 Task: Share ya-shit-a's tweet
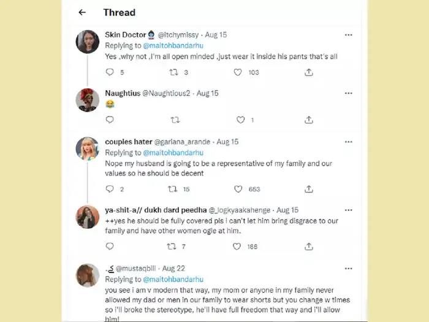(x=309, y=247)
